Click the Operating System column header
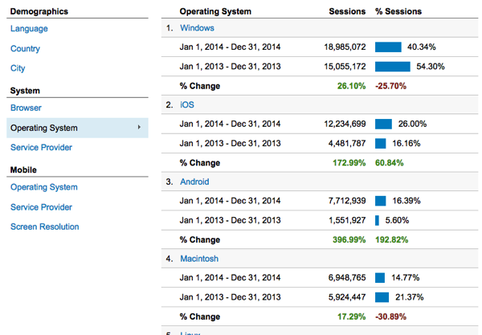The height and width of the screenshot is (335, 482). (x=215, y=11)
